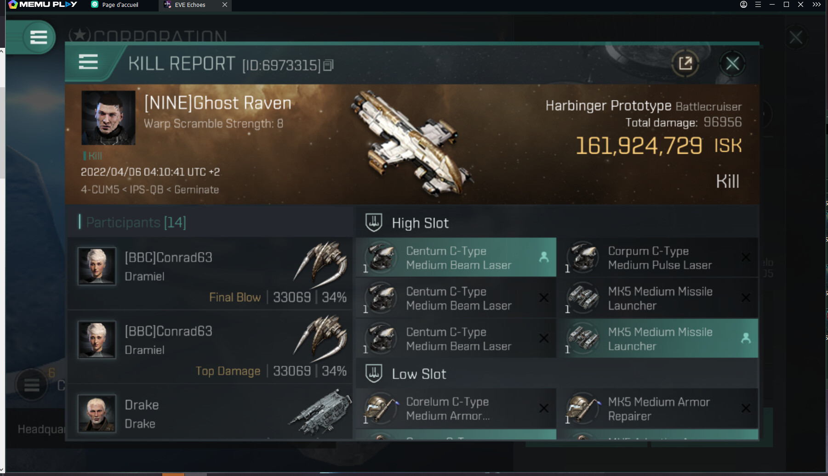828x476 pixels.
Task: Click the Low Slot shield icon
Action: click(x=374, y=374)
